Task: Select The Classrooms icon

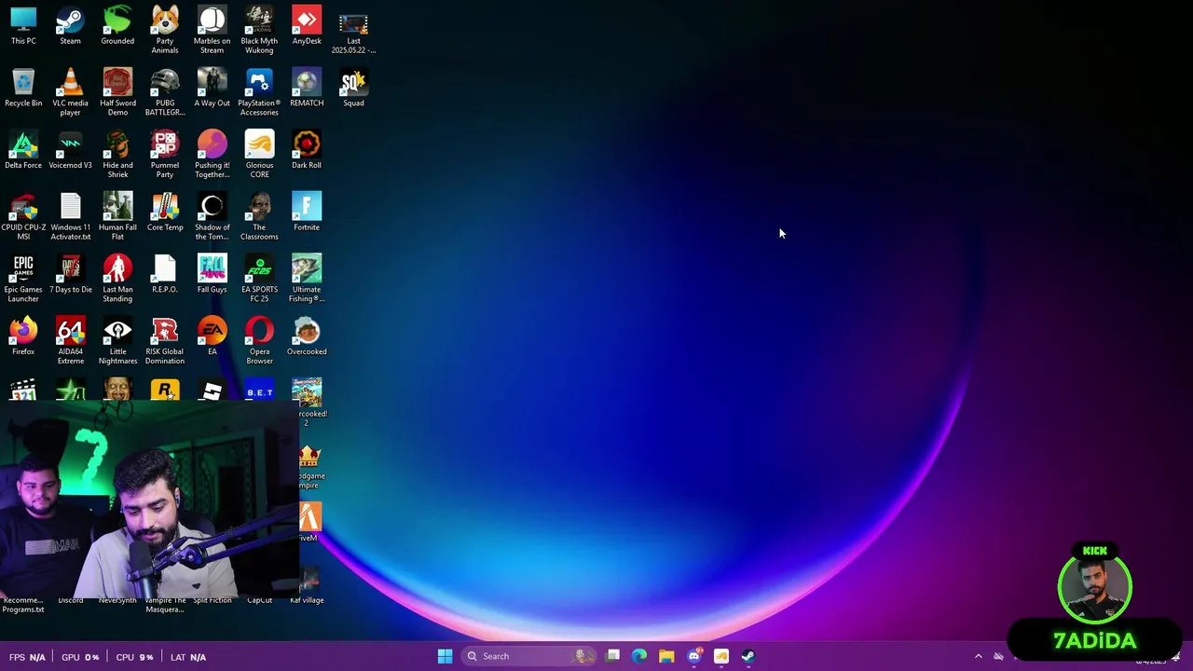Action: [x=259, y=216]
